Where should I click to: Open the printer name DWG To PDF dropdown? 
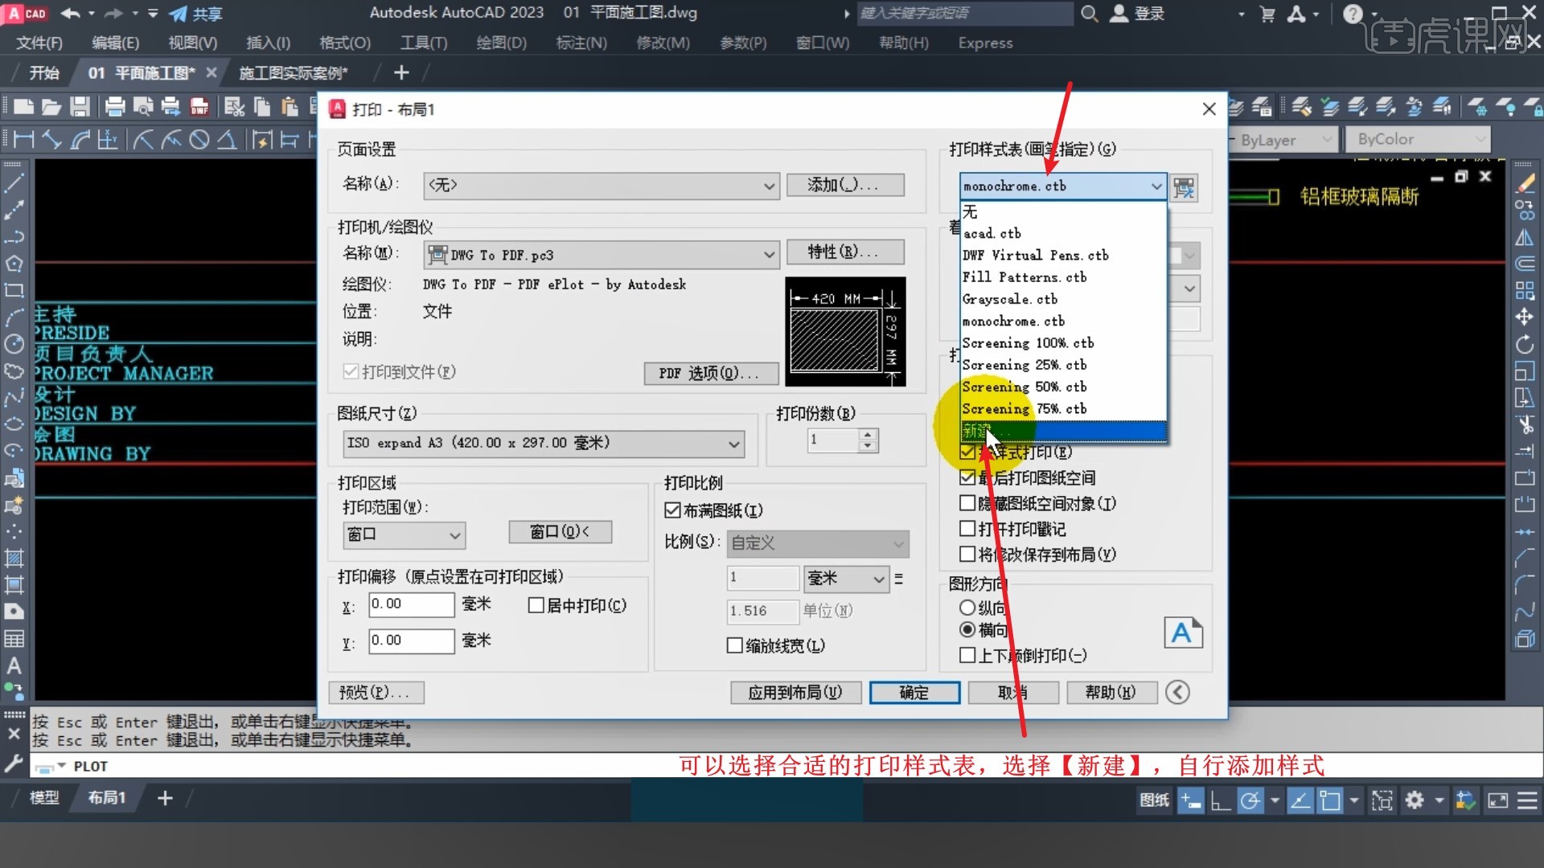[602, 255]
